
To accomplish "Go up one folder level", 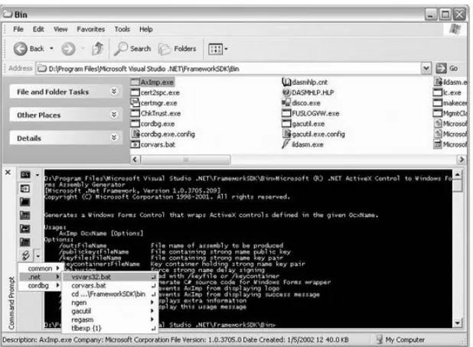I will point(97,48).
